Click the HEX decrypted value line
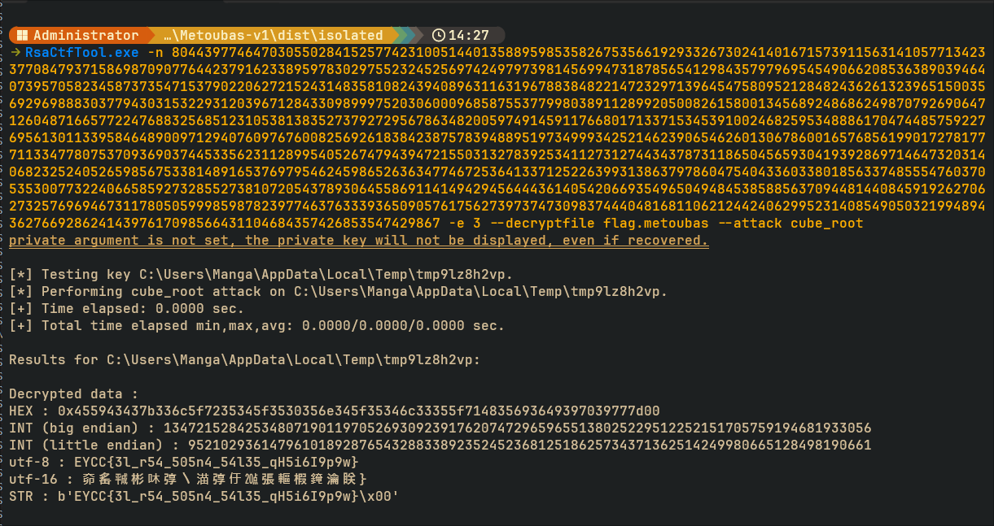 click(x=335, y=411)
